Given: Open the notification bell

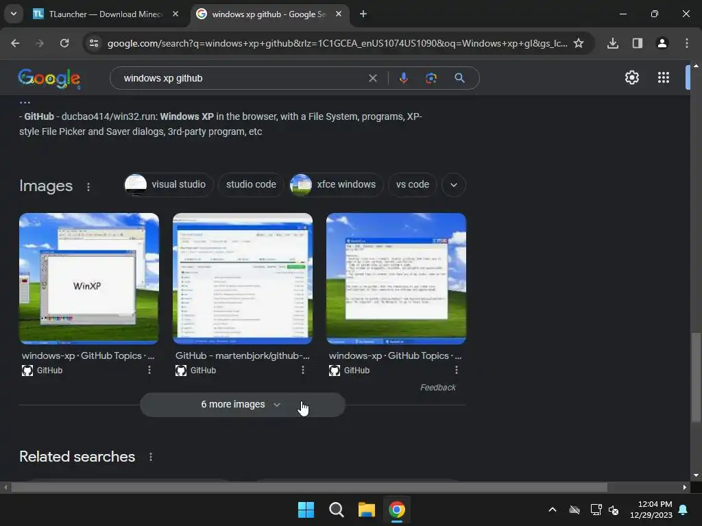Looking at the screenshot, I should pos(683,510).
